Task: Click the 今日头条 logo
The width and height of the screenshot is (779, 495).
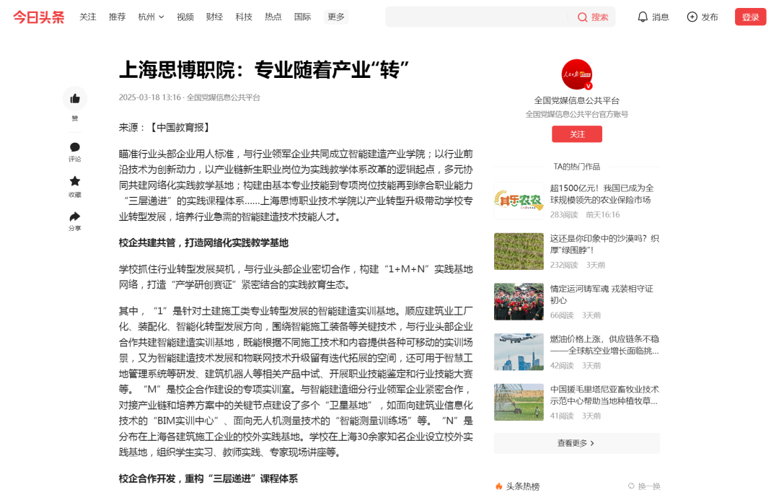Action: 39,17
